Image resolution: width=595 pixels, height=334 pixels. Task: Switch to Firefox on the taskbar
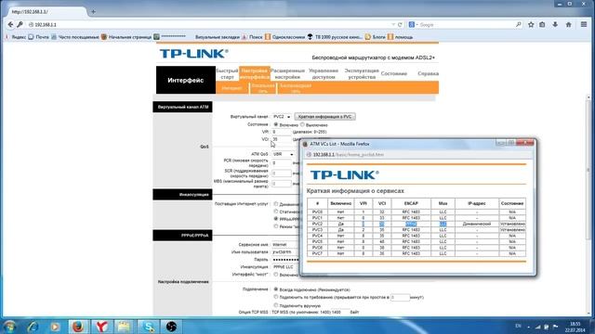pos(78,327)
